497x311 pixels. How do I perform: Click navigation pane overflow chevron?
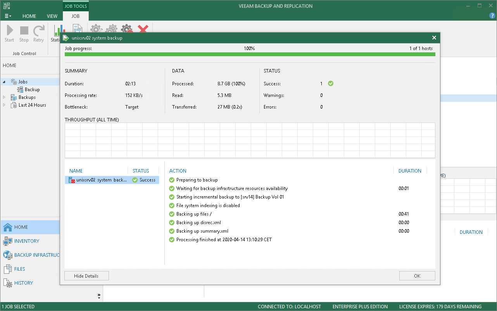coord(99,297)
